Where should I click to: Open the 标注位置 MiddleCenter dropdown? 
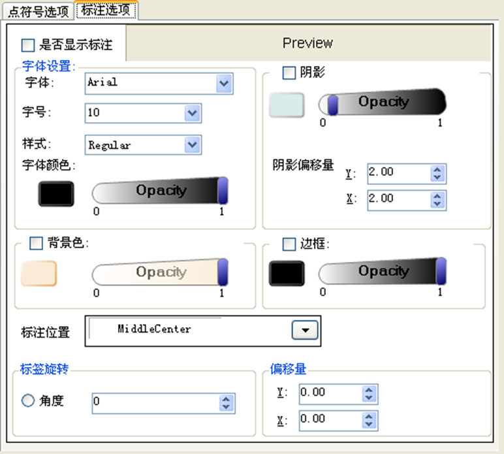click(304, 330)
